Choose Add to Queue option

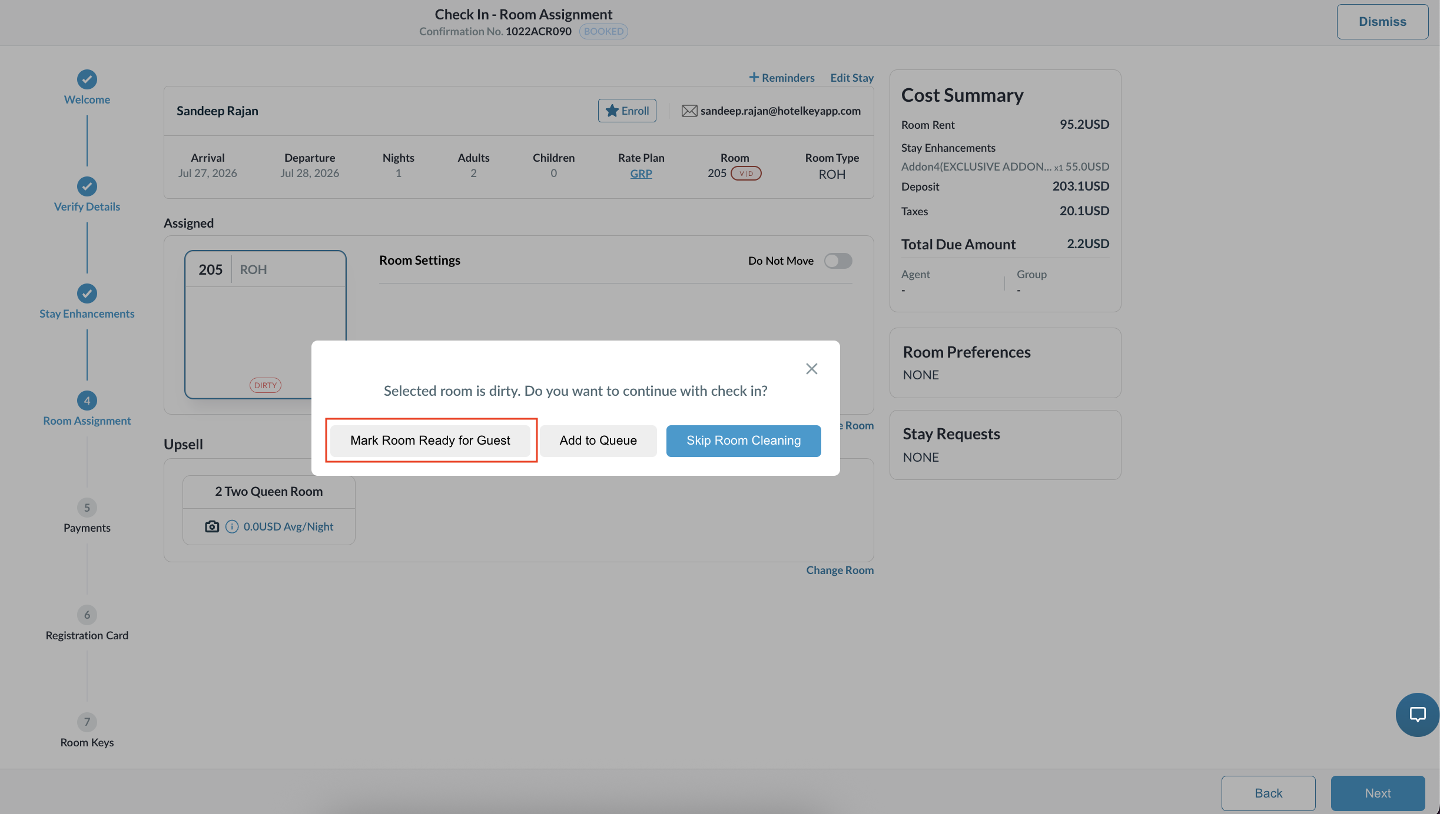(x=598, y=441)
